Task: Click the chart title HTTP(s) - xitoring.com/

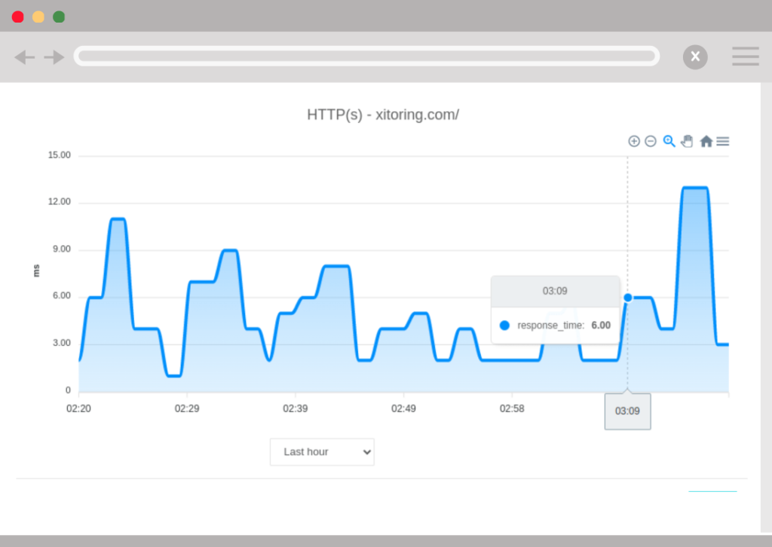Action: tap(384, 114)
